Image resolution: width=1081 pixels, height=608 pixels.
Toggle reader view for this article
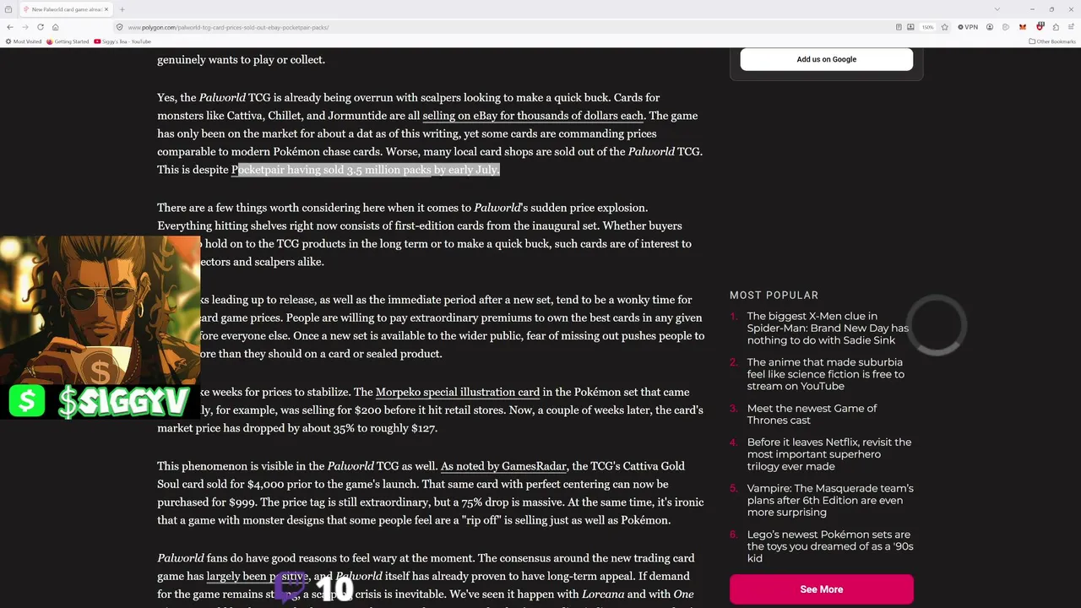click(x=899, y=27)
